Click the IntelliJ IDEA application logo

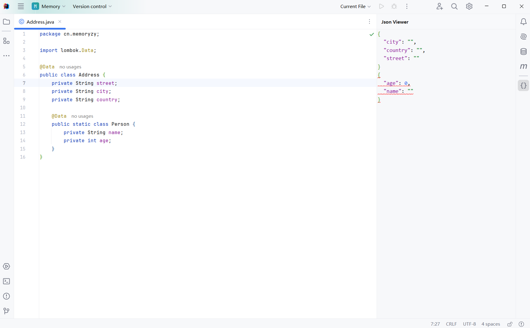(6, 6)
